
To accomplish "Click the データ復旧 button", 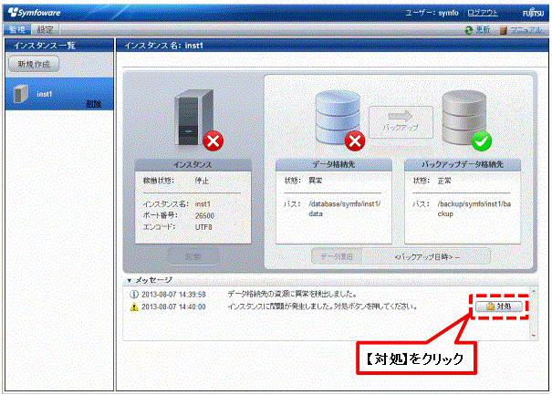I will click(x=337, y=256).
